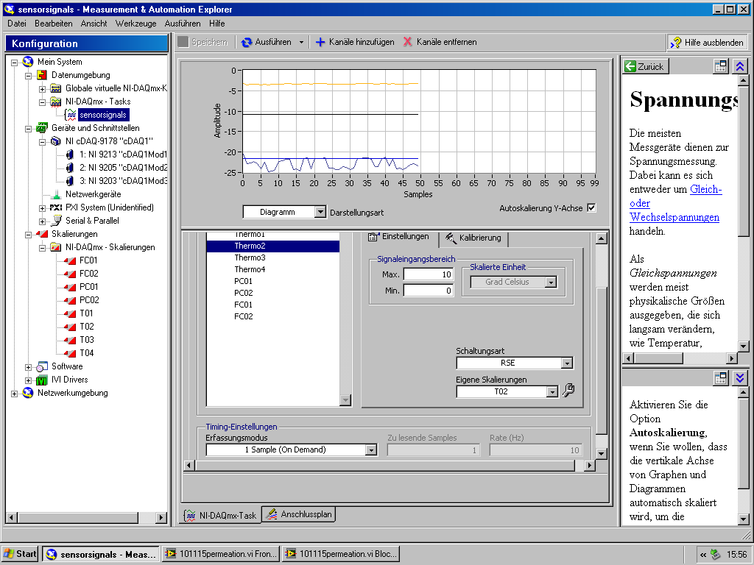Open Darstellungsart Diagramm dropdown
The width and height of the screenshot is (754, 565).
[320, 212]
